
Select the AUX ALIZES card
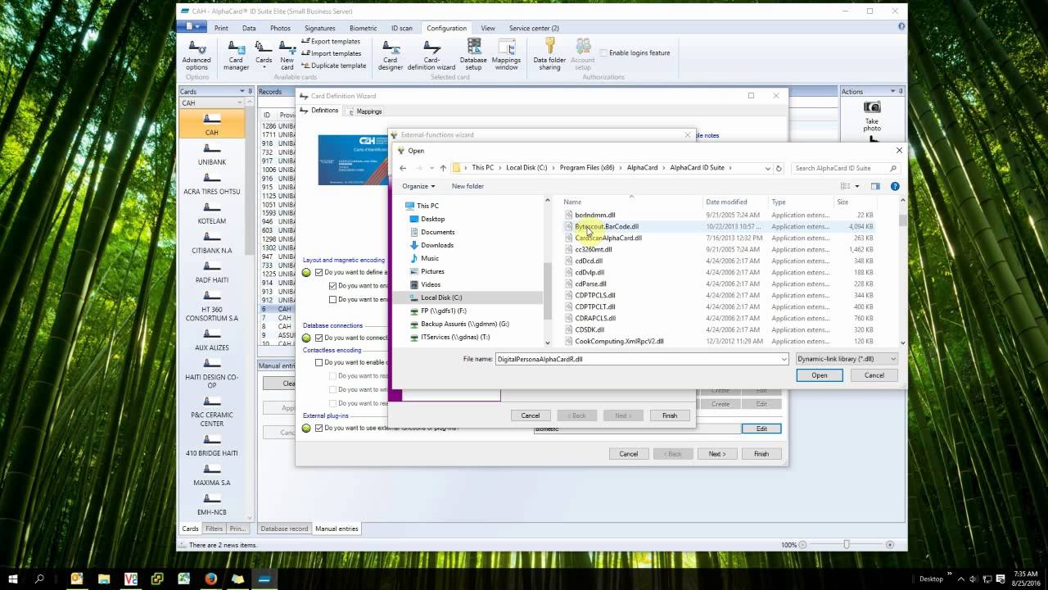(x=212, y=340)
